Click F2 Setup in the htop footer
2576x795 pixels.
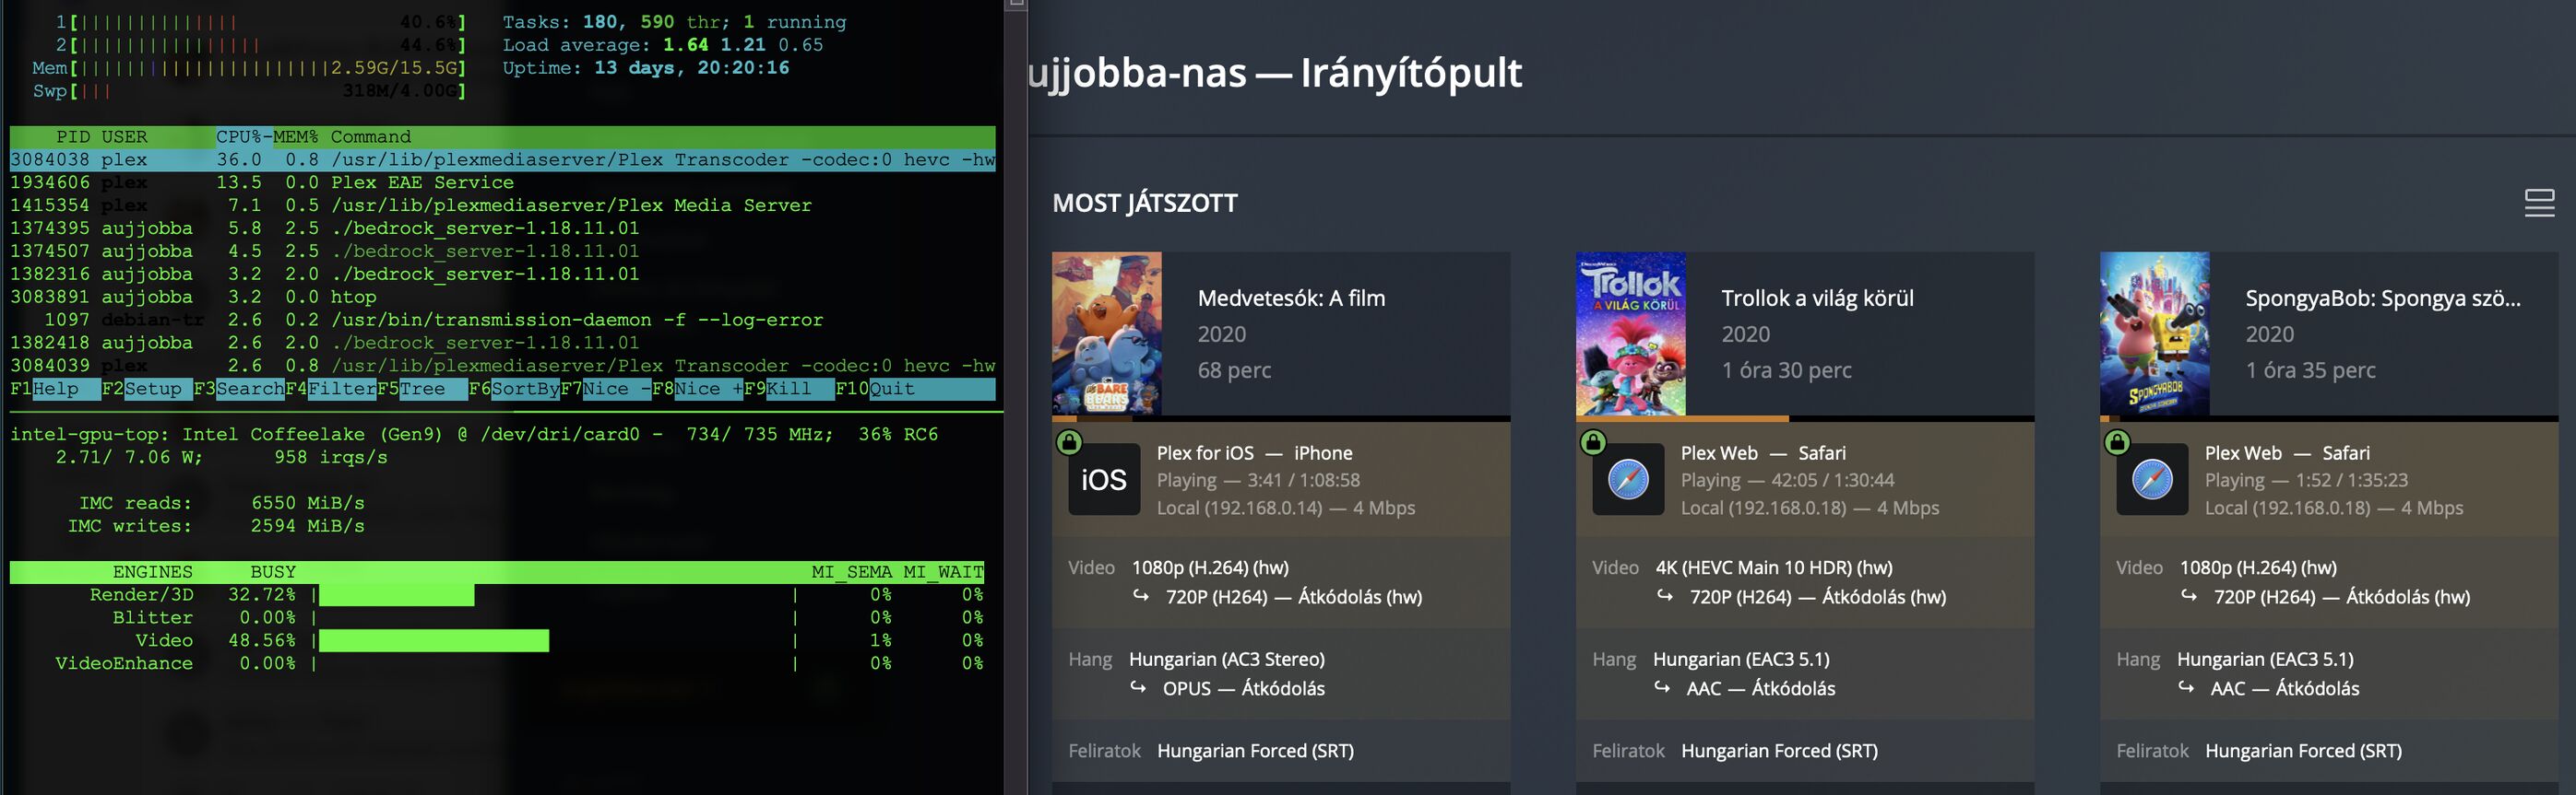coord(147,389)
